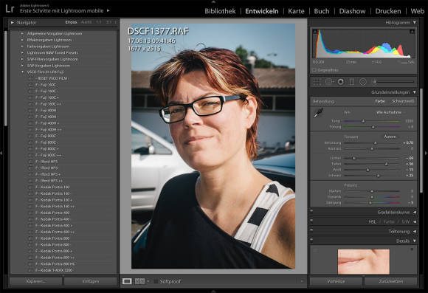Click the Vorherige button
428x293 pixels.
tap(336, 281)
